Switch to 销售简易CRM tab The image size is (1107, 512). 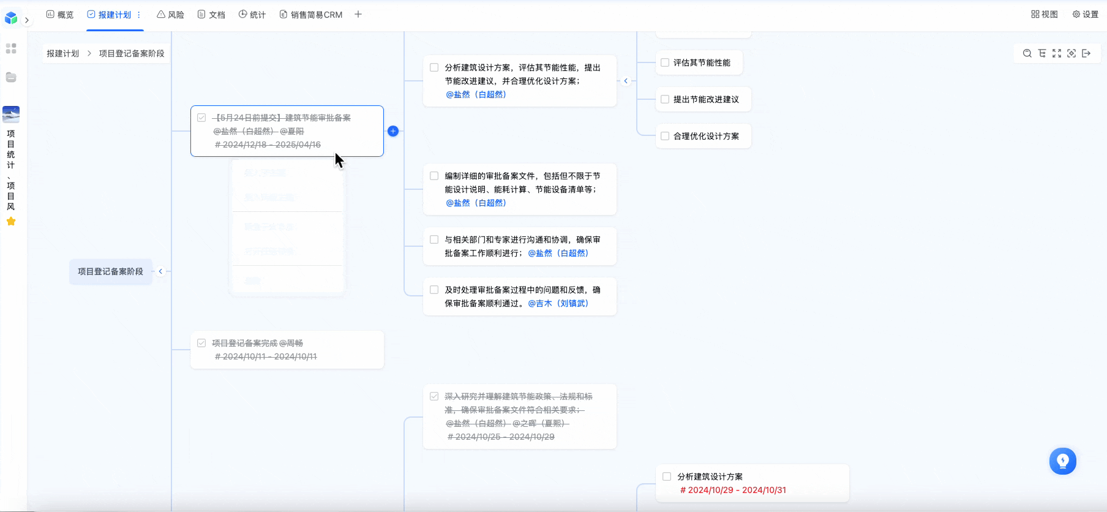(x=311, y=15)
